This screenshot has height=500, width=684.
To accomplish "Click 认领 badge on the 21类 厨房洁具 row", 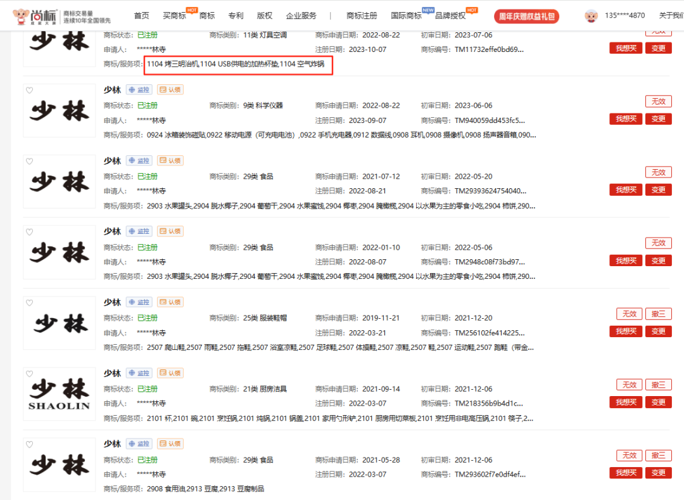I will coord(170,373).
